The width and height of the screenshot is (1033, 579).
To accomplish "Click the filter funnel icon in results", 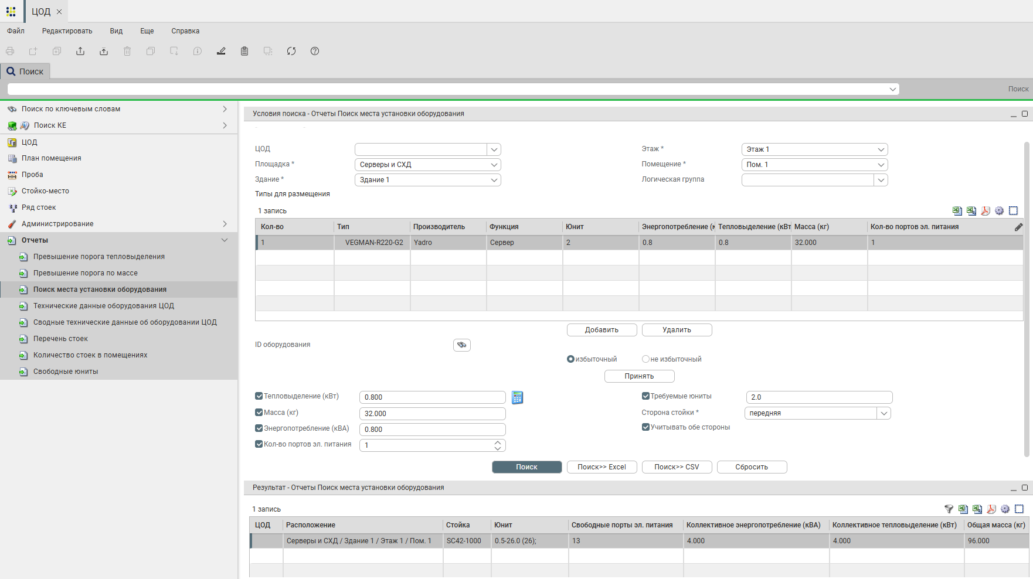I will pos(949,509).
